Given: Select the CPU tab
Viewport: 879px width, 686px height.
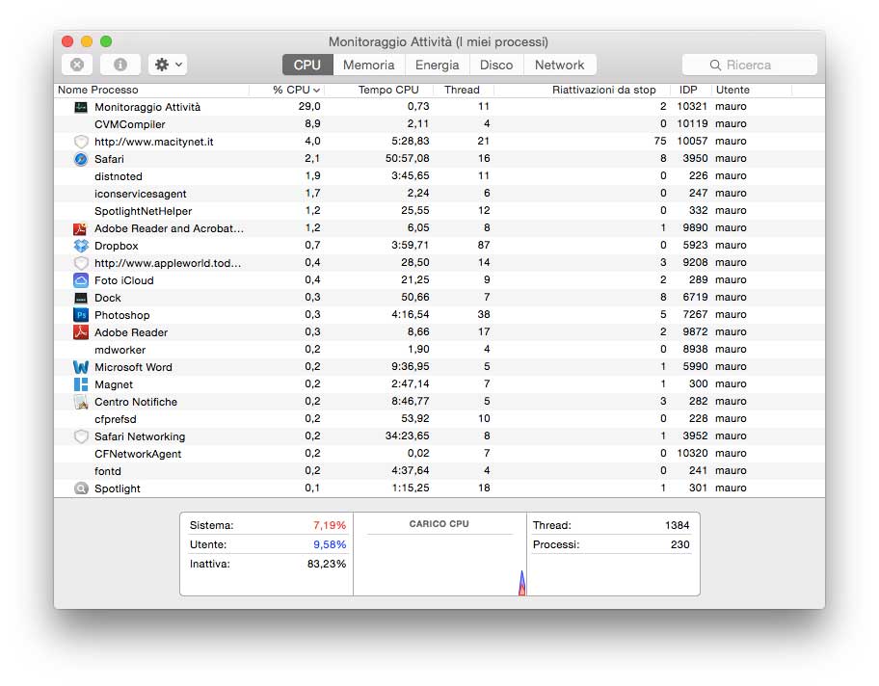Looking at the screenshot, I should [307, 65].
